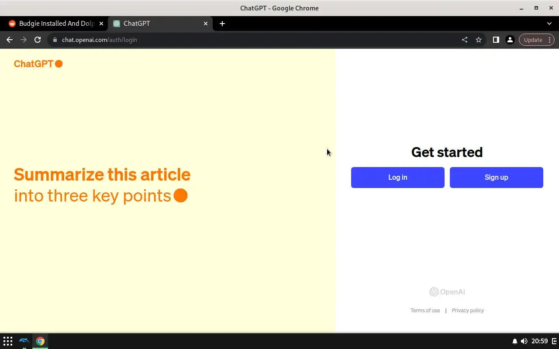Maximize the Chrome window
The image size is (559, 349).
[536, 8]
